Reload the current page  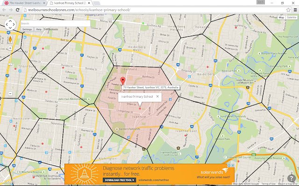(x=18, y=10)
